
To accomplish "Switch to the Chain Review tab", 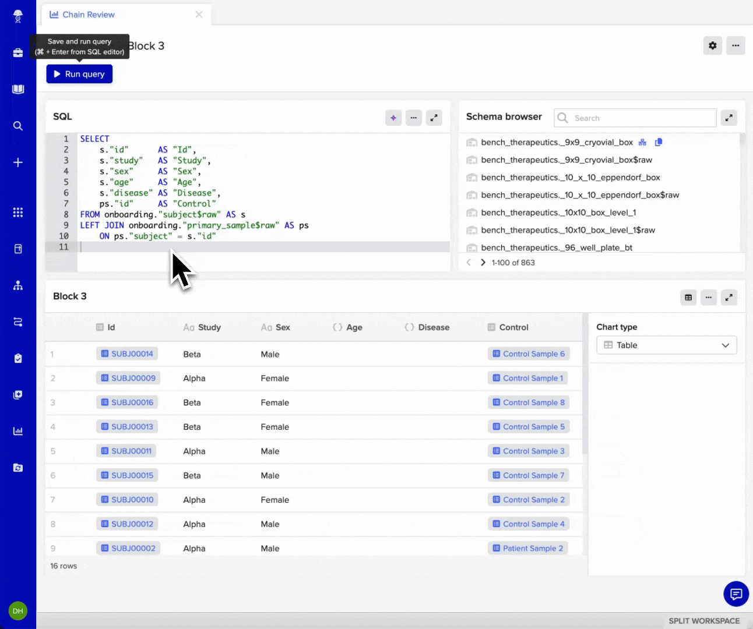I will pyautogui.click(x=89, y=15).
